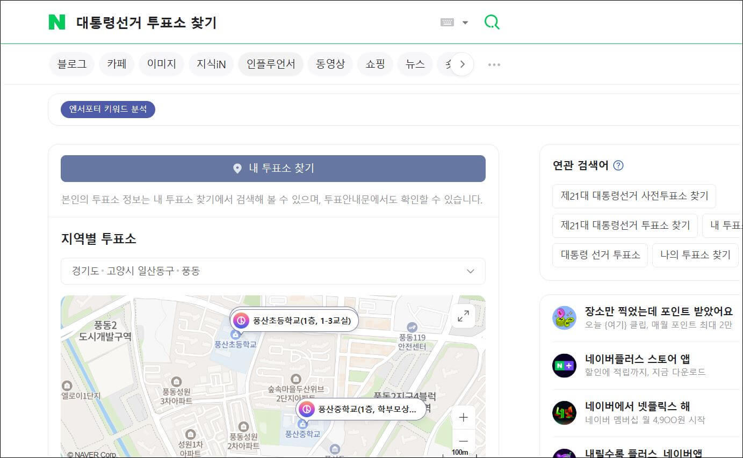743x458 pixels.
Task: Expand the keyboard input dropdown arrow
Action: [465, 23]
